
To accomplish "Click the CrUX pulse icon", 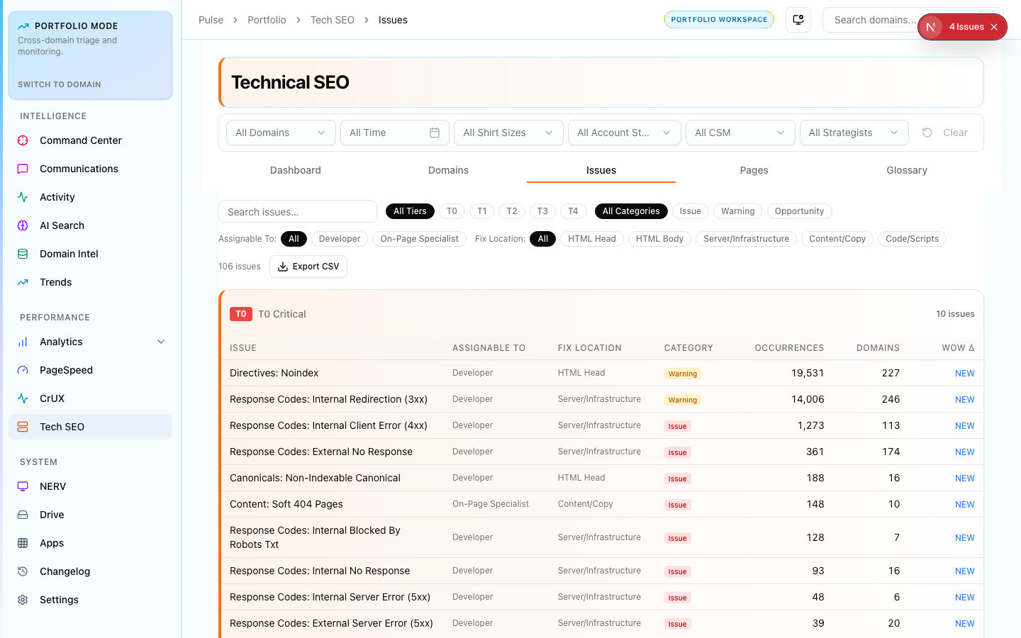I will [23, 398].
